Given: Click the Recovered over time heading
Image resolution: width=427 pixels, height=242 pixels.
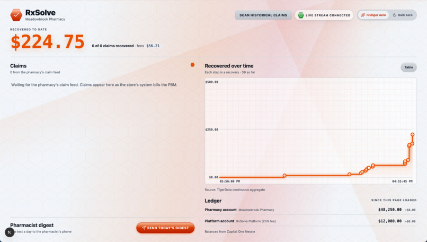Looking at the screenshot, I should pyautogui.click(x=229, y=66).
